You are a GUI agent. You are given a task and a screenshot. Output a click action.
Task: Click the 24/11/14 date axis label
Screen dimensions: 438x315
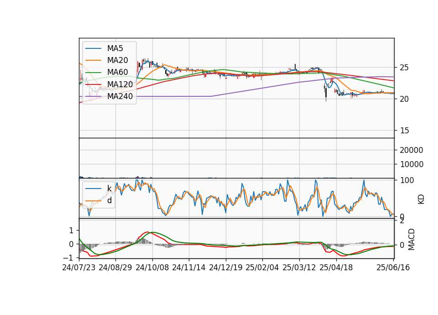click(x=189, y=268)
